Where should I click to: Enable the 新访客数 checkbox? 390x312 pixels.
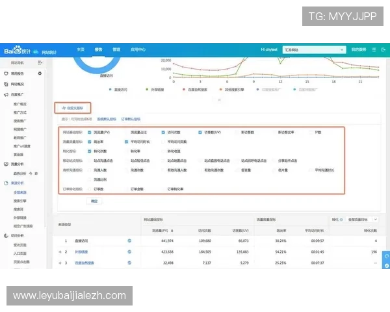[x=237, y=132]
